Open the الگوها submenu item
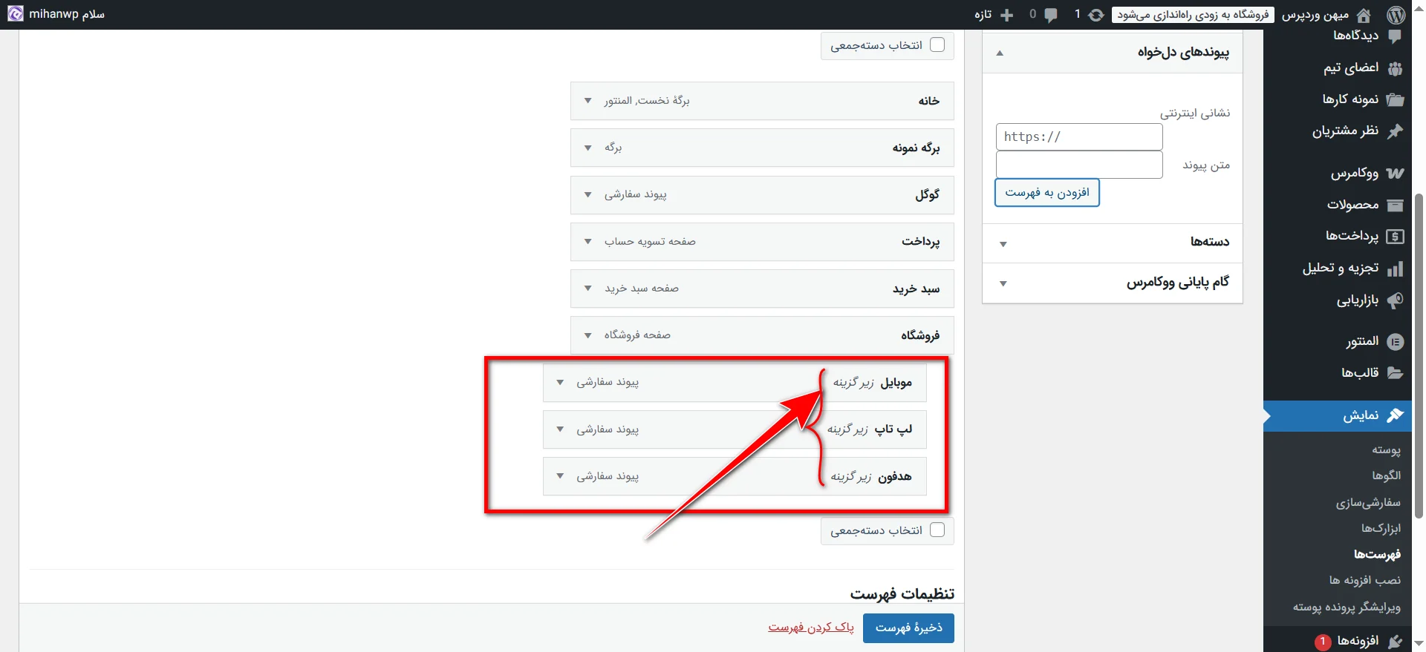The height and width of the screenshot is (652, 1426). (x=1386, y=475)
